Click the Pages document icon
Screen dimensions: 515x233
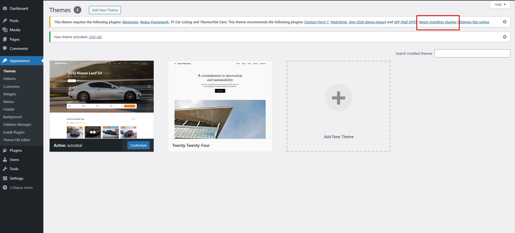click(5, 39)
